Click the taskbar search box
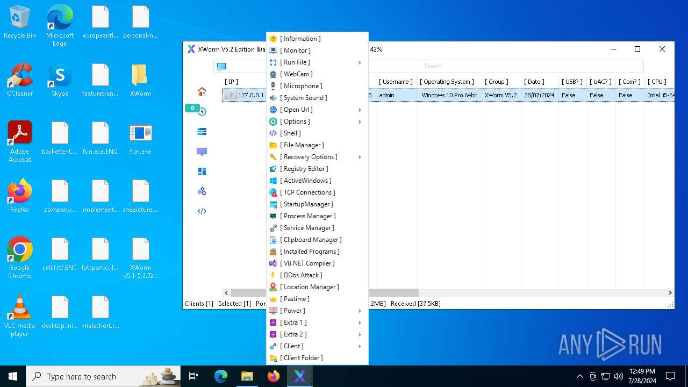 tap(104, 376)
